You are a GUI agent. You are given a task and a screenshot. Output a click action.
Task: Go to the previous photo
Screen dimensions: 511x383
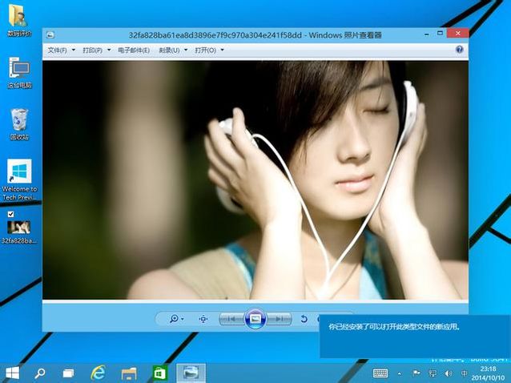[231, 319]
